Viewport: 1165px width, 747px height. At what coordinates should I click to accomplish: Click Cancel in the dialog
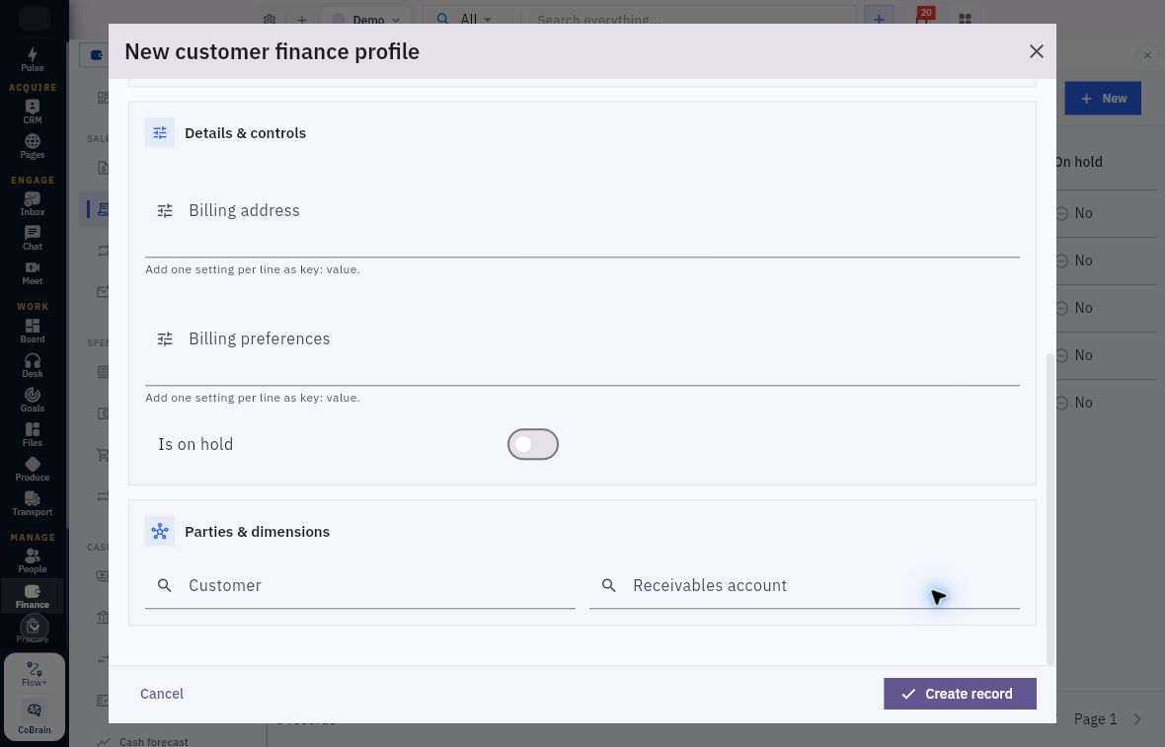pyautogui.click(x=162, y=694)
